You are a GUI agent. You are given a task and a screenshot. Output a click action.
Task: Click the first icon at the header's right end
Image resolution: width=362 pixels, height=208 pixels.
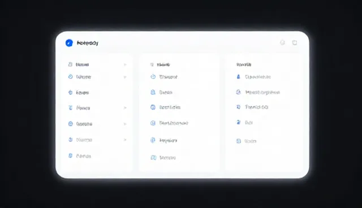click(282, 42)
